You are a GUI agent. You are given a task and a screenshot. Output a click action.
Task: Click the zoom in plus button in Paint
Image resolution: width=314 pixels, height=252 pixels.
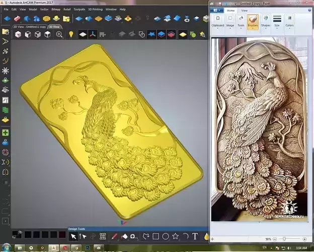(304, 239)
